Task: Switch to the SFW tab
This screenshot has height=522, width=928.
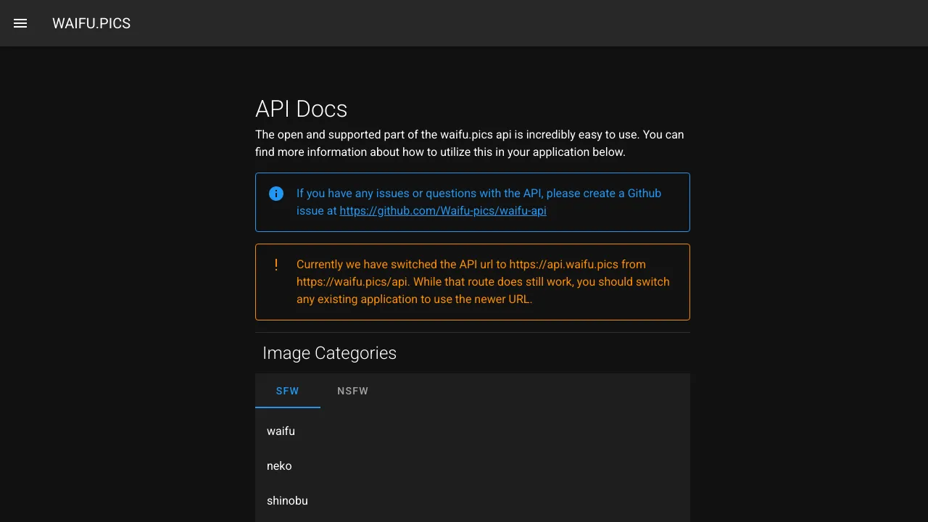Action: point(288,391)
